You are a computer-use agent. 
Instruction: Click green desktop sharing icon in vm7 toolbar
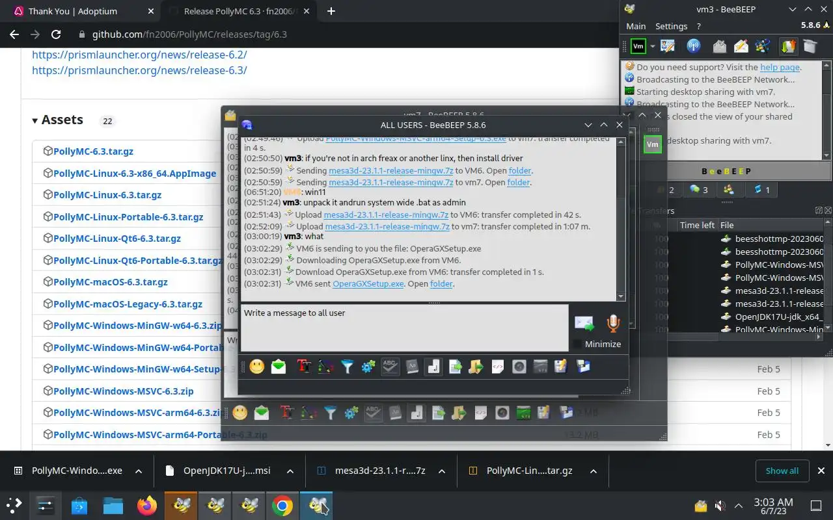coord(523,413)
